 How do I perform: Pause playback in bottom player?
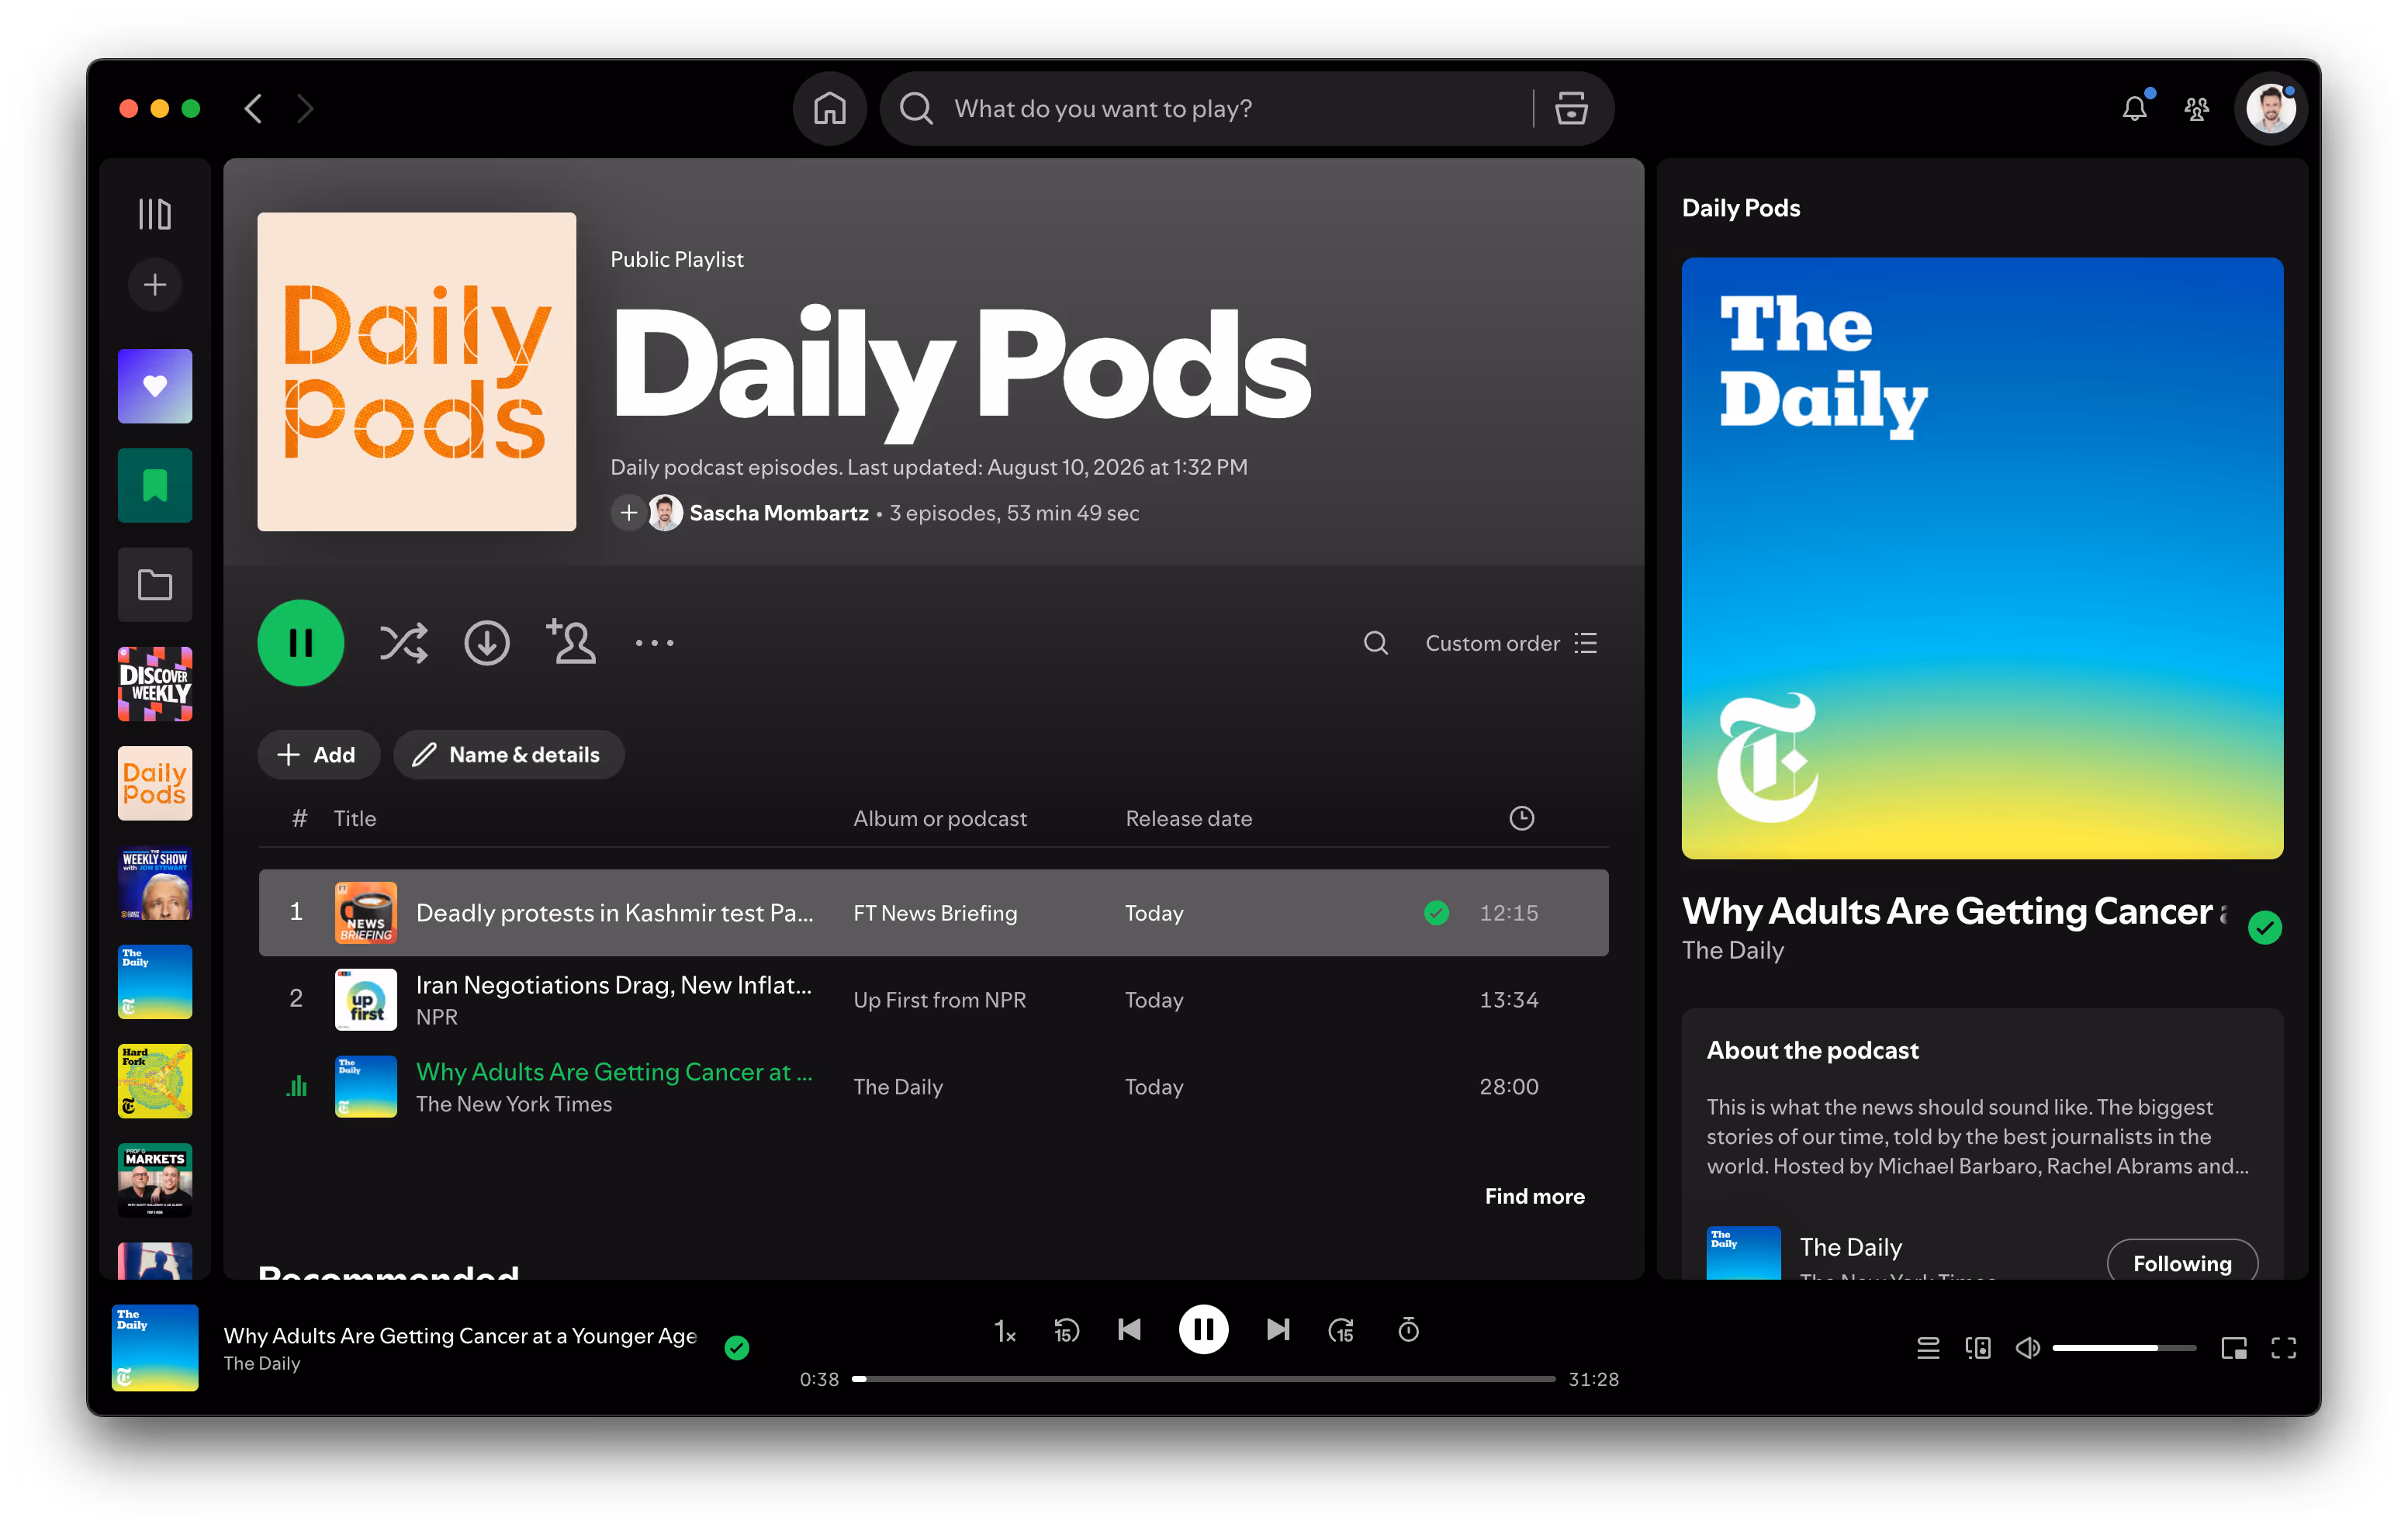point(1203,1329)
